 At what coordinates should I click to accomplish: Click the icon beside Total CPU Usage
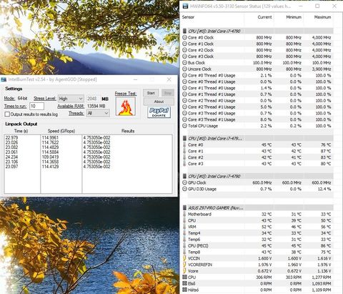[x=184, y=126]
